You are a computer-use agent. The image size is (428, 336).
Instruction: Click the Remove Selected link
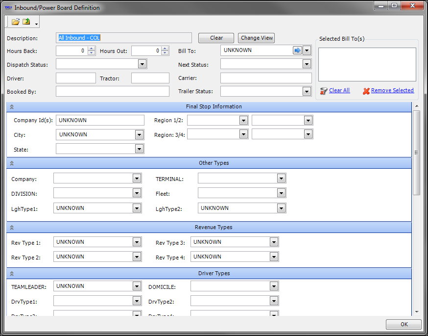392,91
